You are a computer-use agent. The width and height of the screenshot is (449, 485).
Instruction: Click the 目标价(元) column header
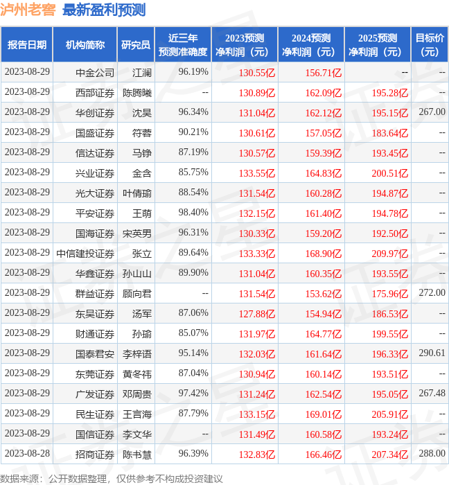(430, 44)
